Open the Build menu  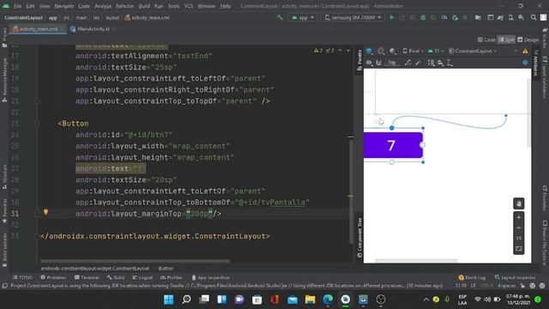point(144,6)
